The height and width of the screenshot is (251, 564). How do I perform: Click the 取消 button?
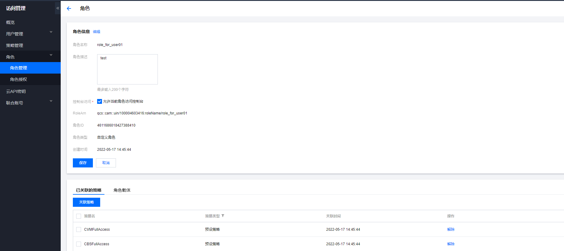tap(106, 163)
